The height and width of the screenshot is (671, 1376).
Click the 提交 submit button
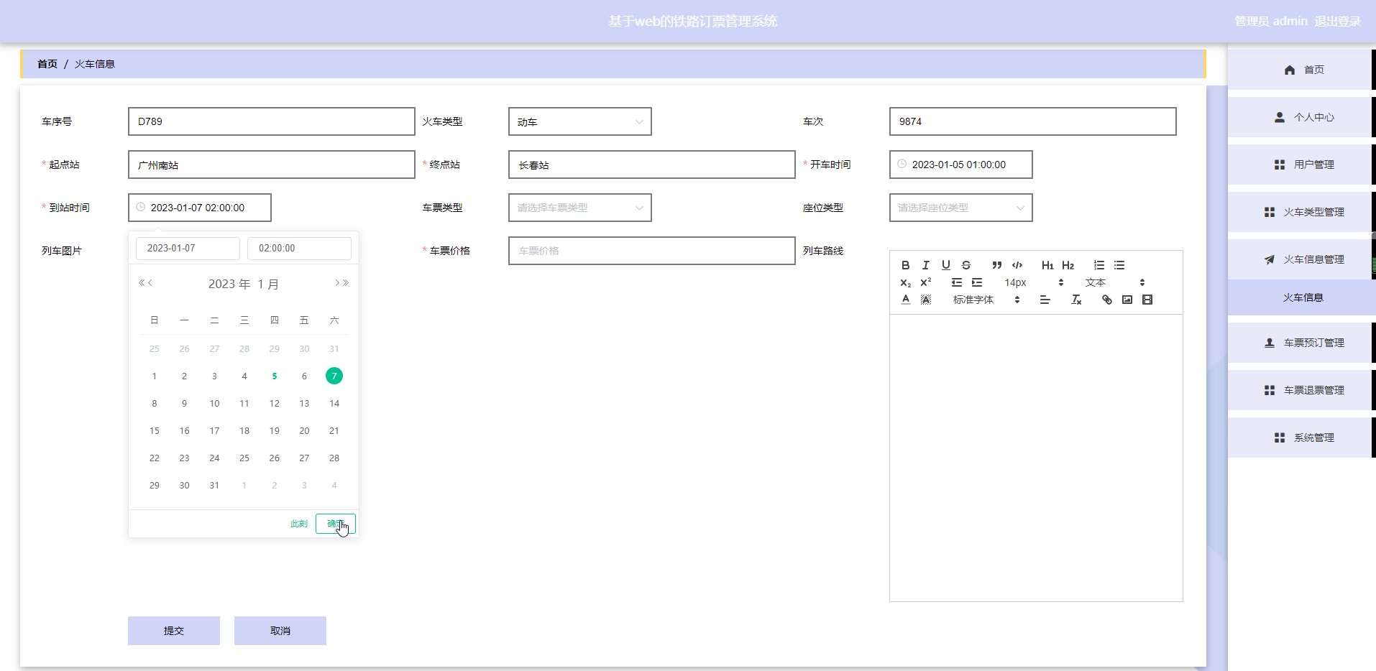coord(174,631)
